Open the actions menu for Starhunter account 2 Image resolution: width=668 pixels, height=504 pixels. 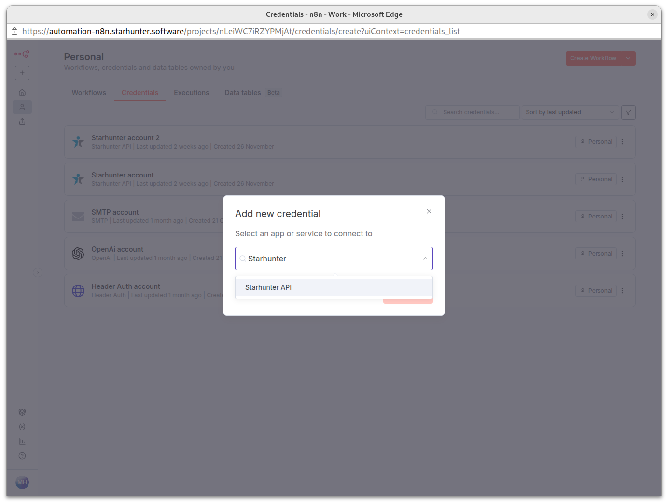[622, 142]
